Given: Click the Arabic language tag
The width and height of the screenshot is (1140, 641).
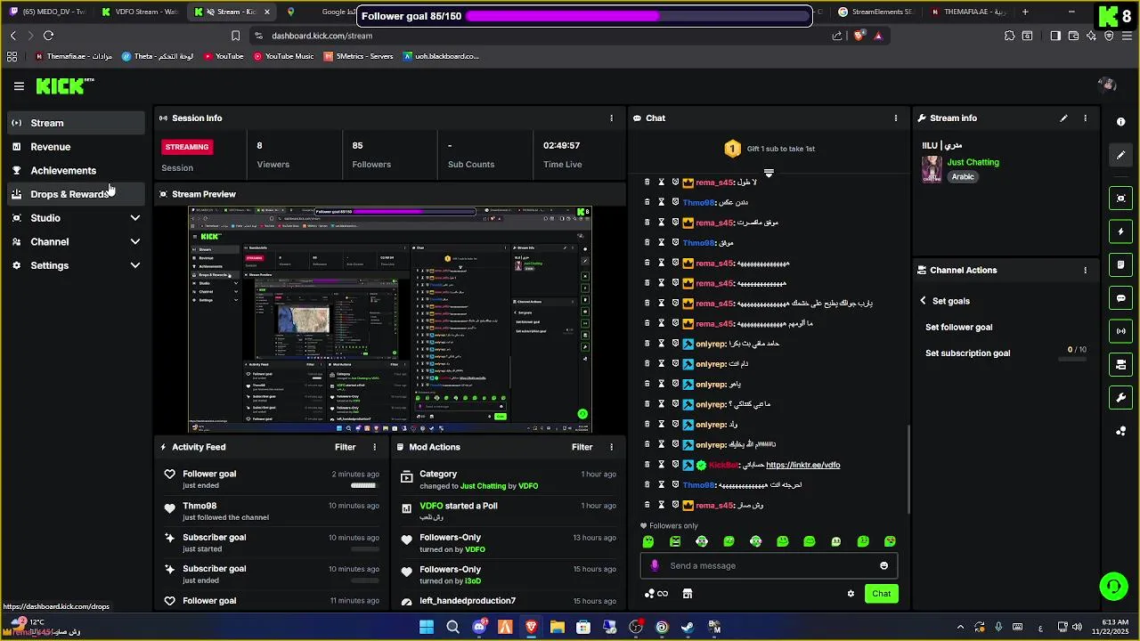Looking at the screenshot, I should 963,176.
